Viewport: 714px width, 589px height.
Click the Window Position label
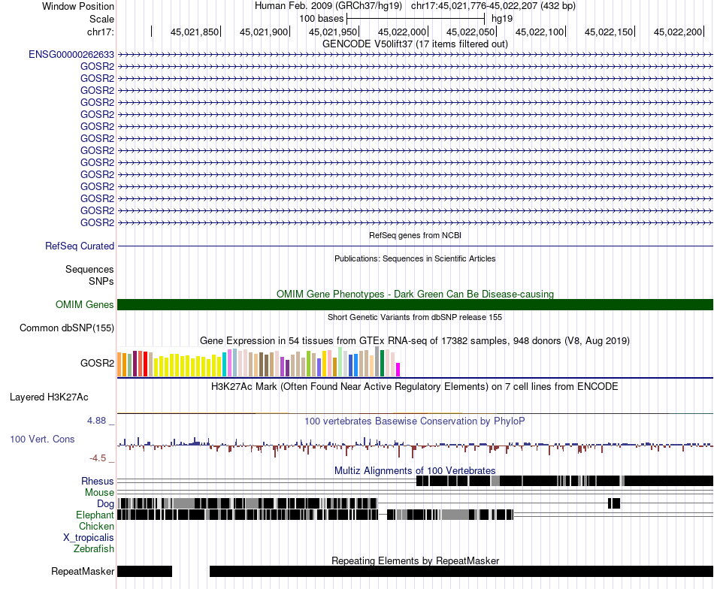pyautogui.click(x=78, y=6)
